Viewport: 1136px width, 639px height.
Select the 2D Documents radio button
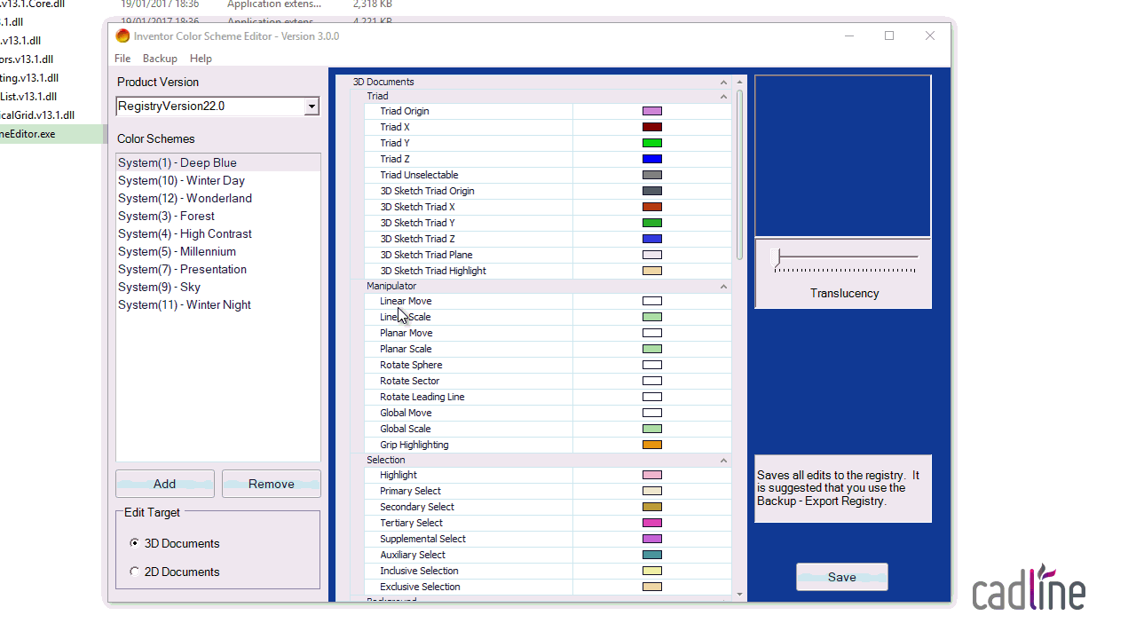point(134,572)
